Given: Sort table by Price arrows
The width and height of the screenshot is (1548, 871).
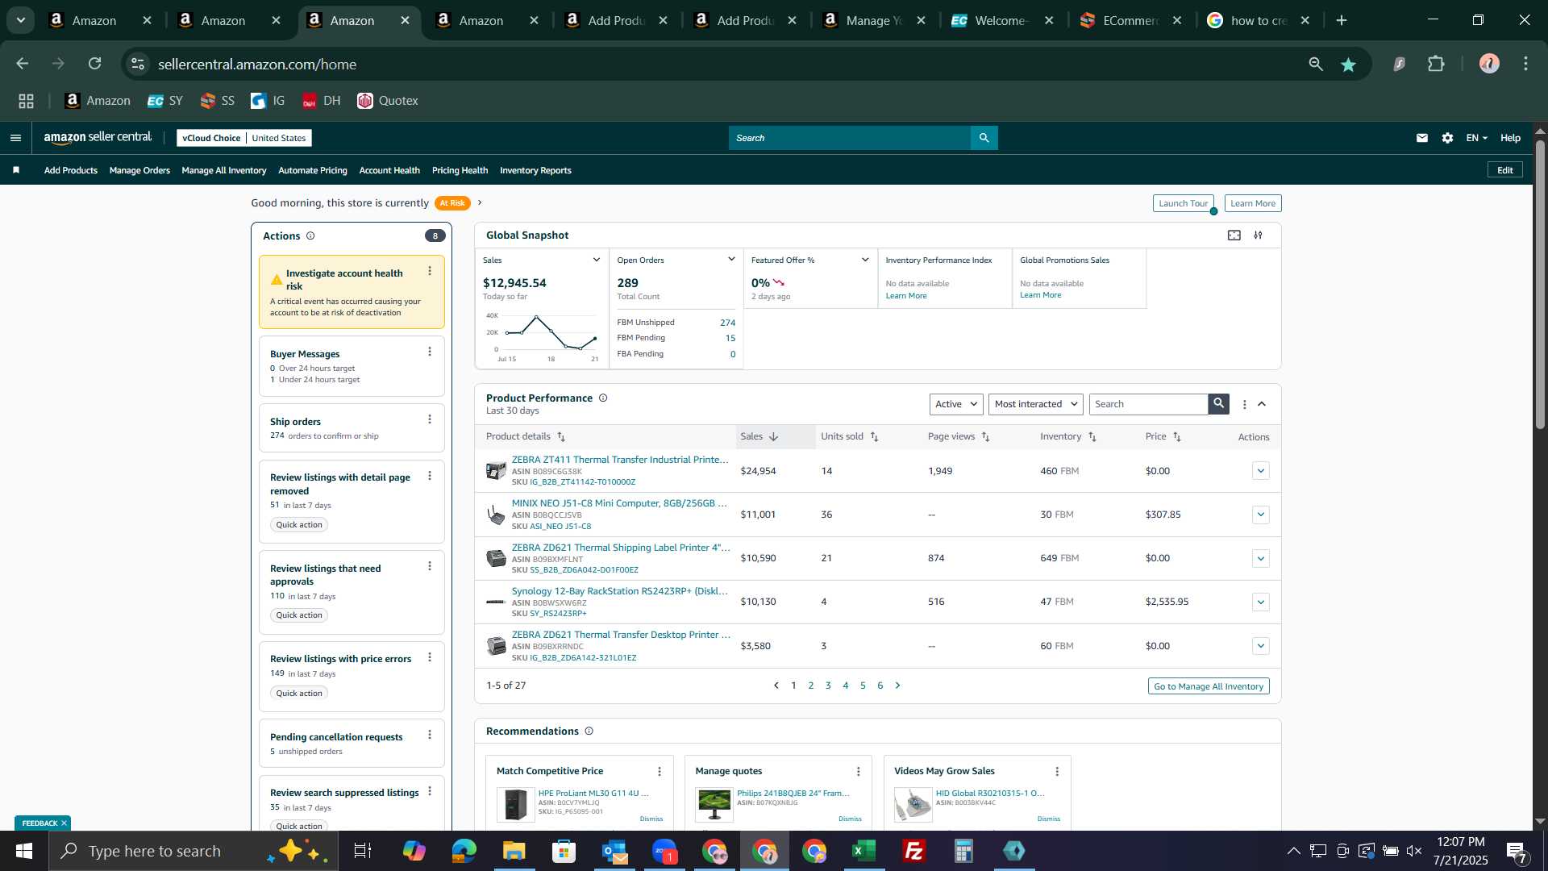Looking at the screenshot, I should [x=1177, y=436].
